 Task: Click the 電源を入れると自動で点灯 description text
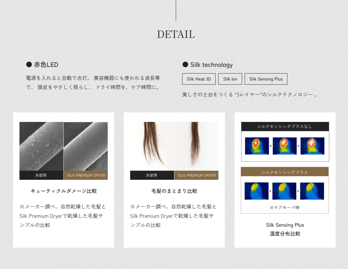pyautogui.click(x=93, y=83)
